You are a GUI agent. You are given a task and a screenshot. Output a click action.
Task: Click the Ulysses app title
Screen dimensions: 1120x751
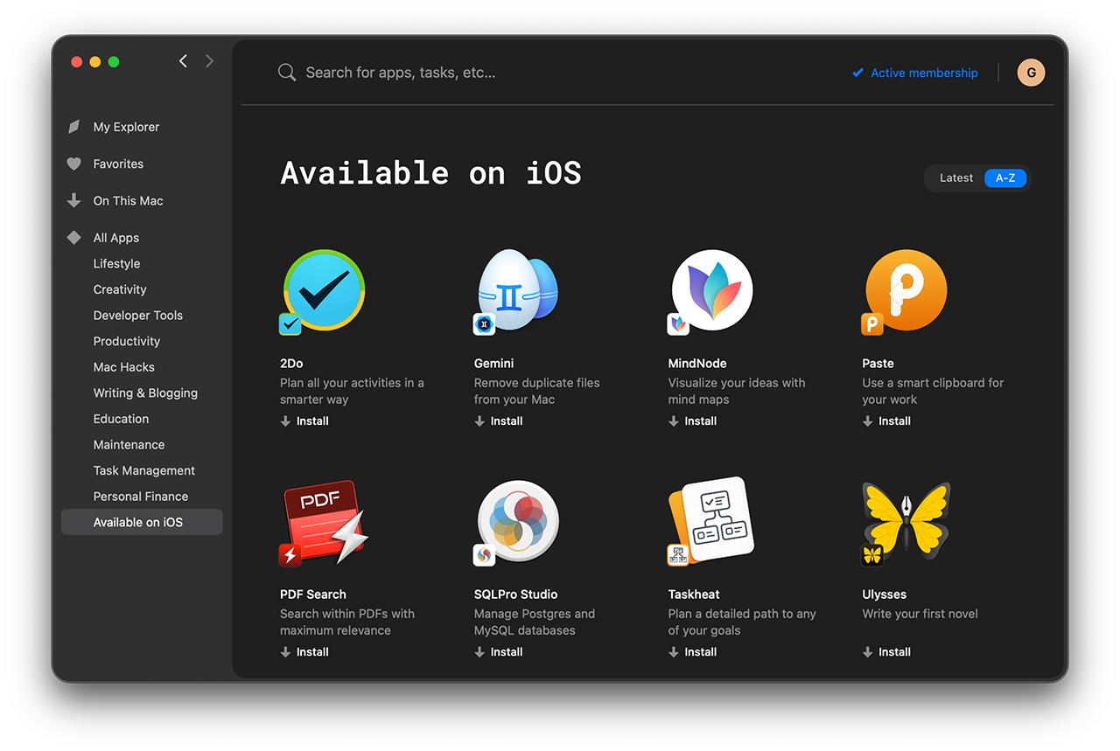[x=885, y=595]
